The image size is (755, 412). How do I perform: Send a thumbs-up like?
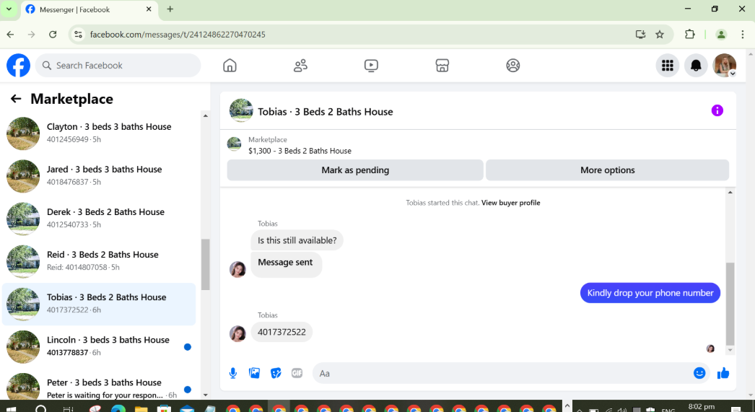click(723, 373)
